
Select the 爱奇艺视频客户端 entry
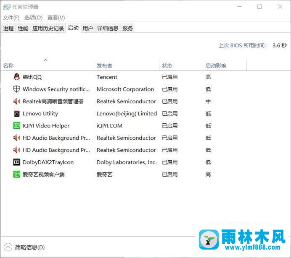tap(145, 175)
